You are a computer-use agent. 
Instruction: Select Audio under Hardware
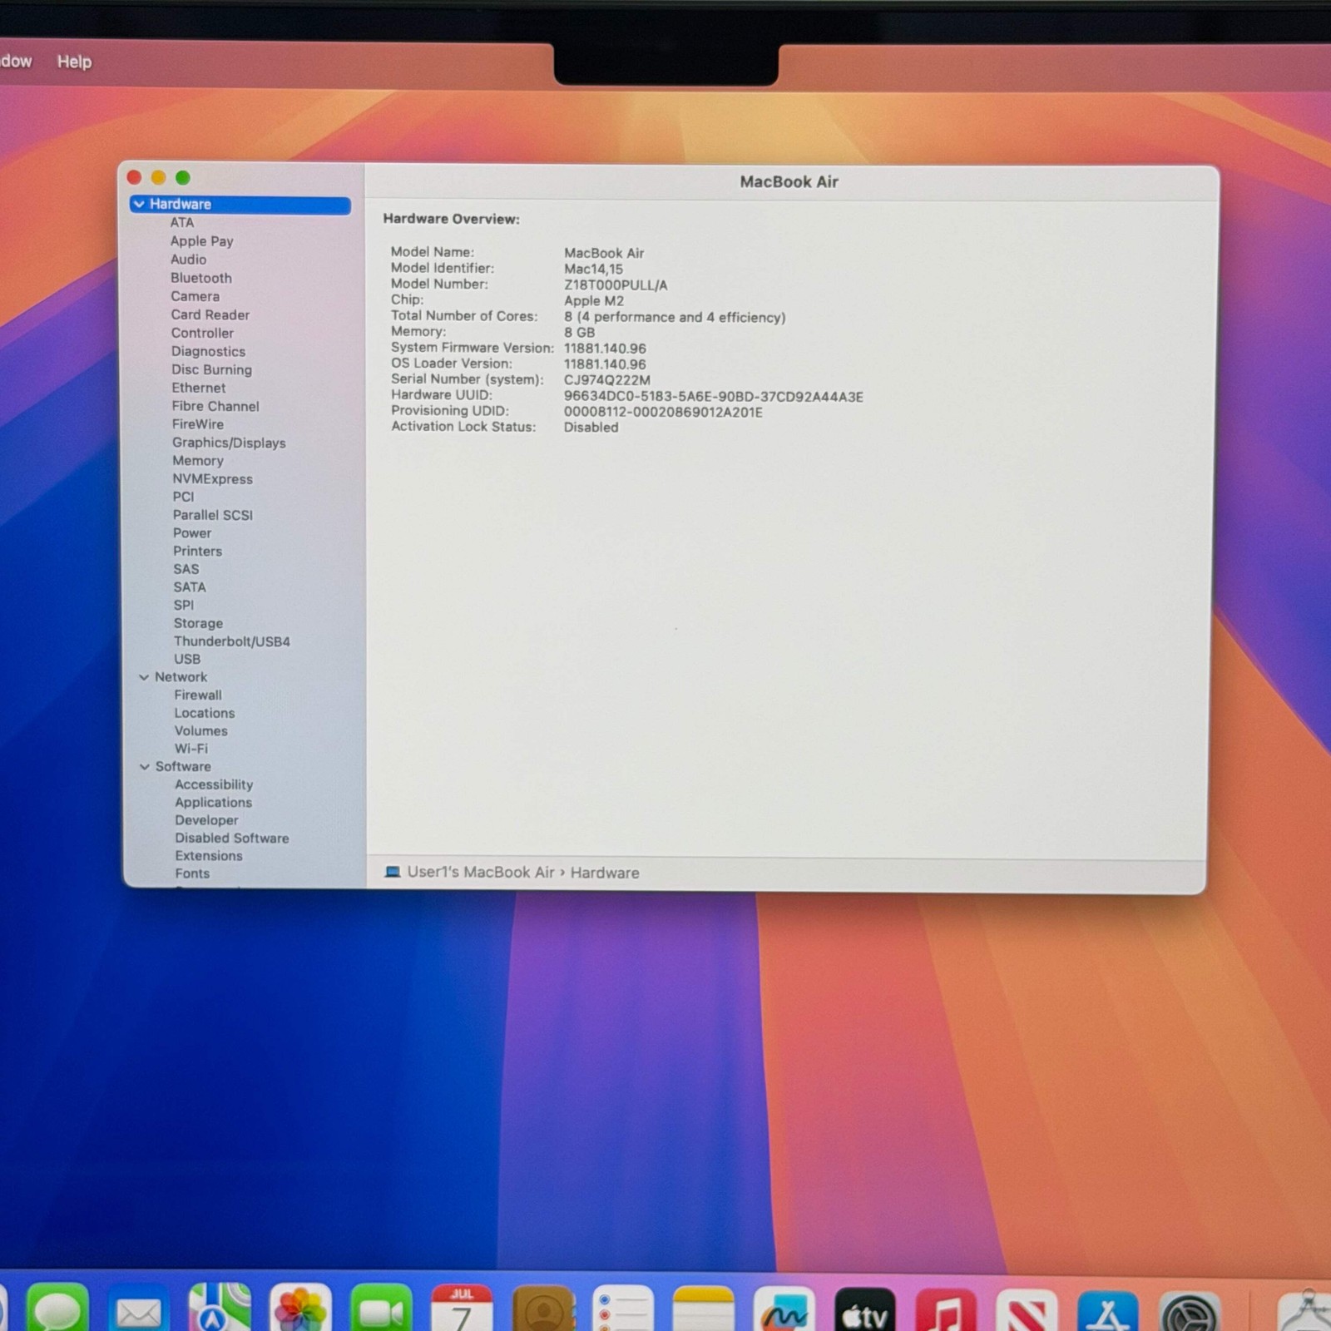pyautogui.click(x=188, y=260)
